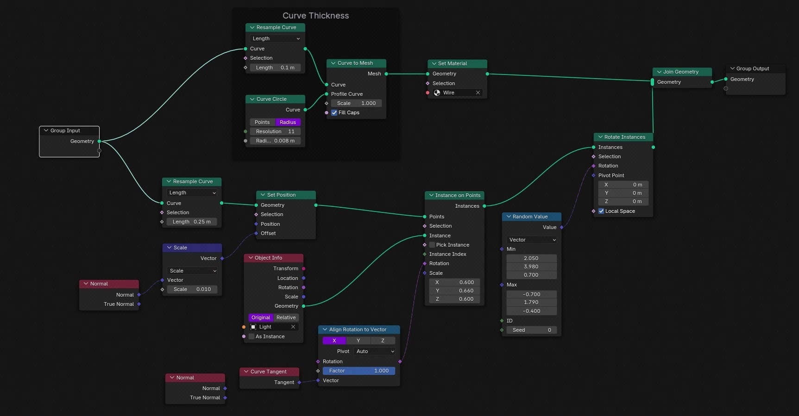Select Relative transform space in Object Info
Screen dimensions: 799x416
286,317
